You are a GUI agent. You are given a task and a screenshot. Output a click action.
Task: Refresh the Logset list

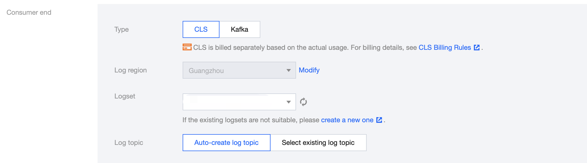(x=303, y=102)
